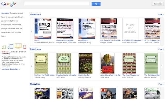Open Around the World in 80 Days cover
The image size is (165, 99).
[x=108, y=63]
